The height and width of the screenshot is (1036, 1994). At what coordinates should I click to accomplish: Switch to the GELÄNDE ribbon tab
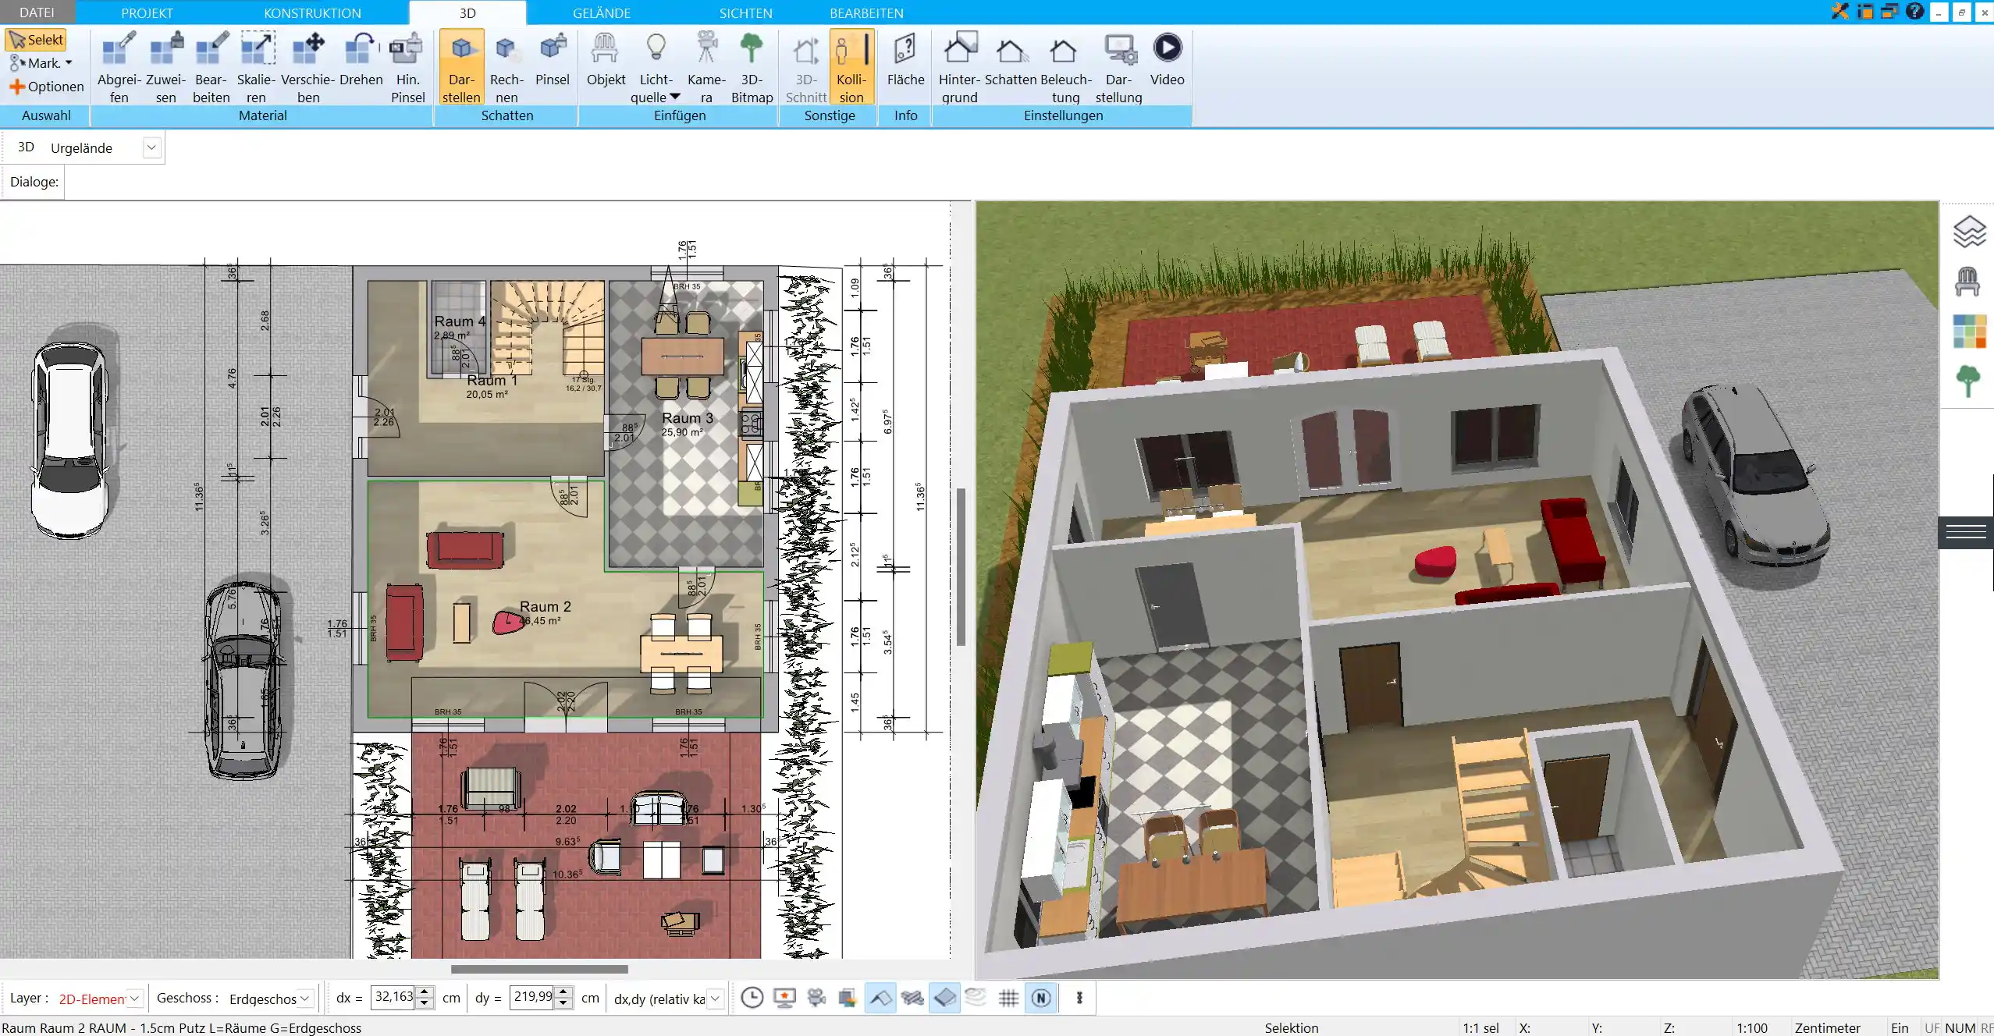click(601, 12)
